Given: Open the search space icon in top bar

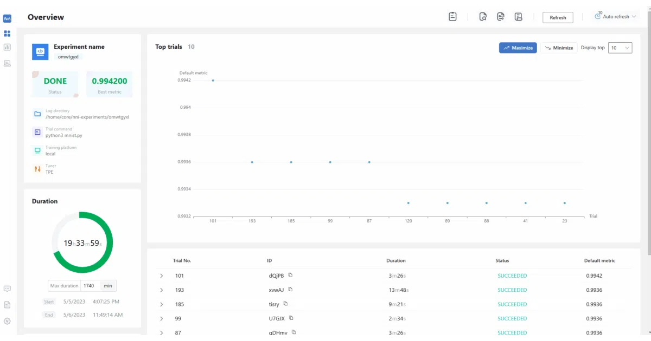Looking at the screenshot, I should (x=483, y=17).
